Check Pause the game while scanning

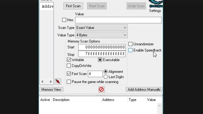point(69,82)
